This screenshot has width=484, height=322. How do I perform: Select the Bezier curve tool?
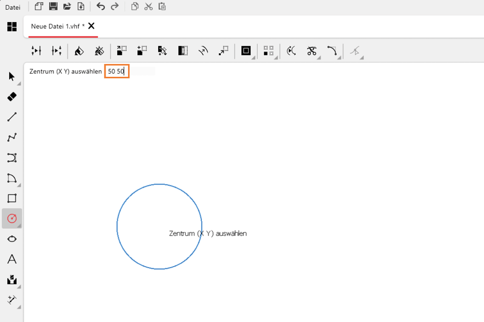click(x=12, y=158)
